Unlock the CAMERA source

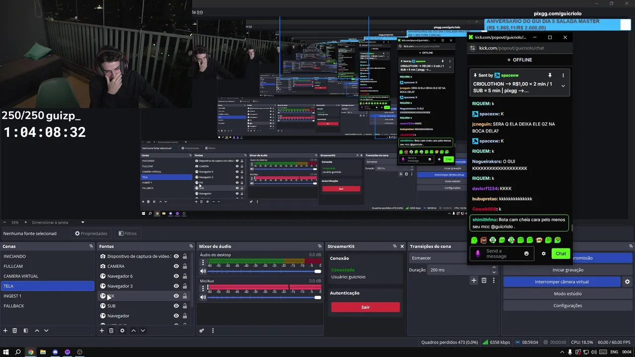click(x=185, y=266)
